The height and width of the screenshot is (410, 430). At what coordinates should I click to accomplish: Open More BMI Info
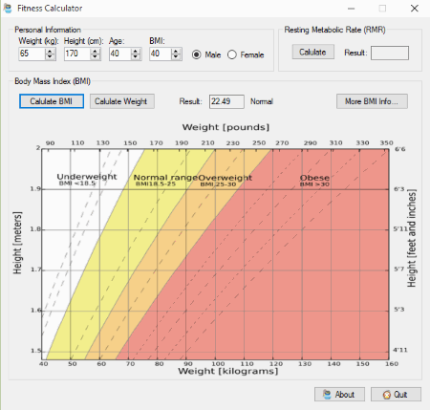[x=372, y=101]
